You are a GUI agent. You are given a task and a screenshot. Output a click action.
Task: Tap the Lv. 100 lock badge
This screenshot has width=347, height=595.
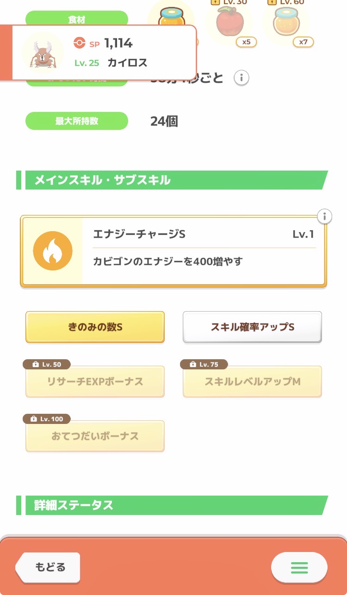pos(46,419)
